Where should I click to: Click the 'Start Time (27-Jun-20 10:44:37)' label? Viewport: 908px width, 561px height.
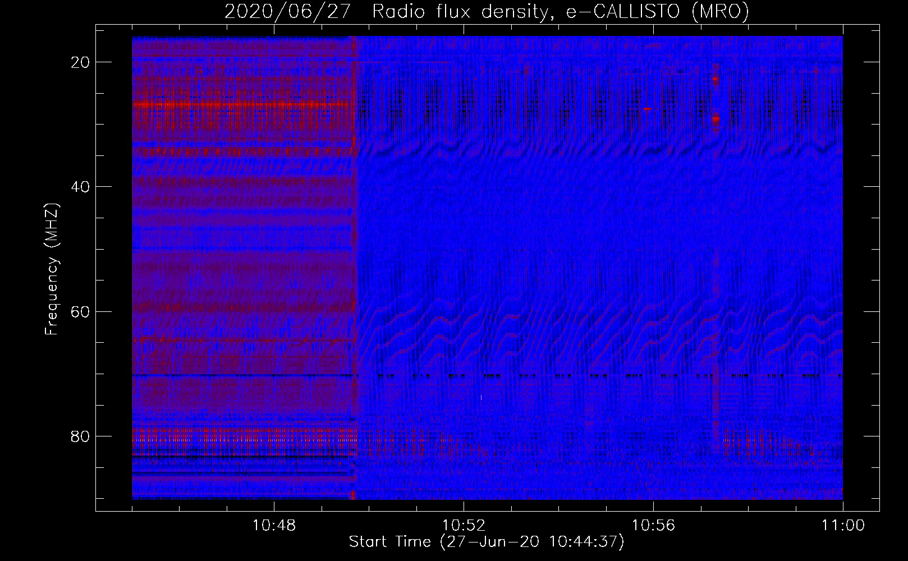pyautogui.click(x=487, y=541)
